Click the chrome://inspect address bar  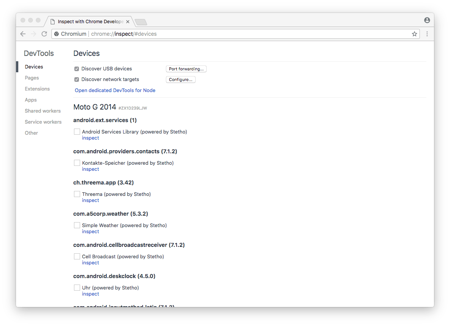tap(229, 34)
